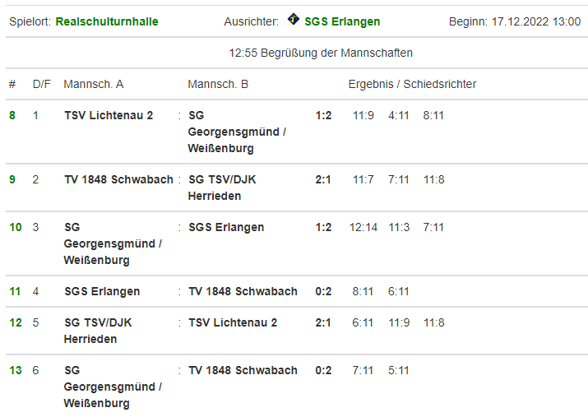The width and height of the screenshot is (588, 417).
Task: Open match number 13
Action: coord(16,370)
